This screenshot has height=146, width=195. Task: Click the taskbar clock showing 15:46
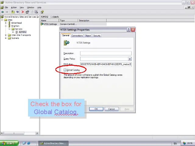(190, 143)
